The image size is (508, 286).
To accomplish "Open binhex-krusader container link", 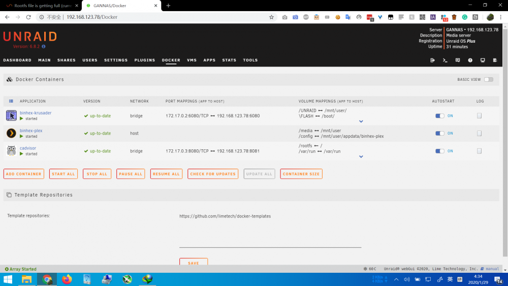I will tap(36, 113).
